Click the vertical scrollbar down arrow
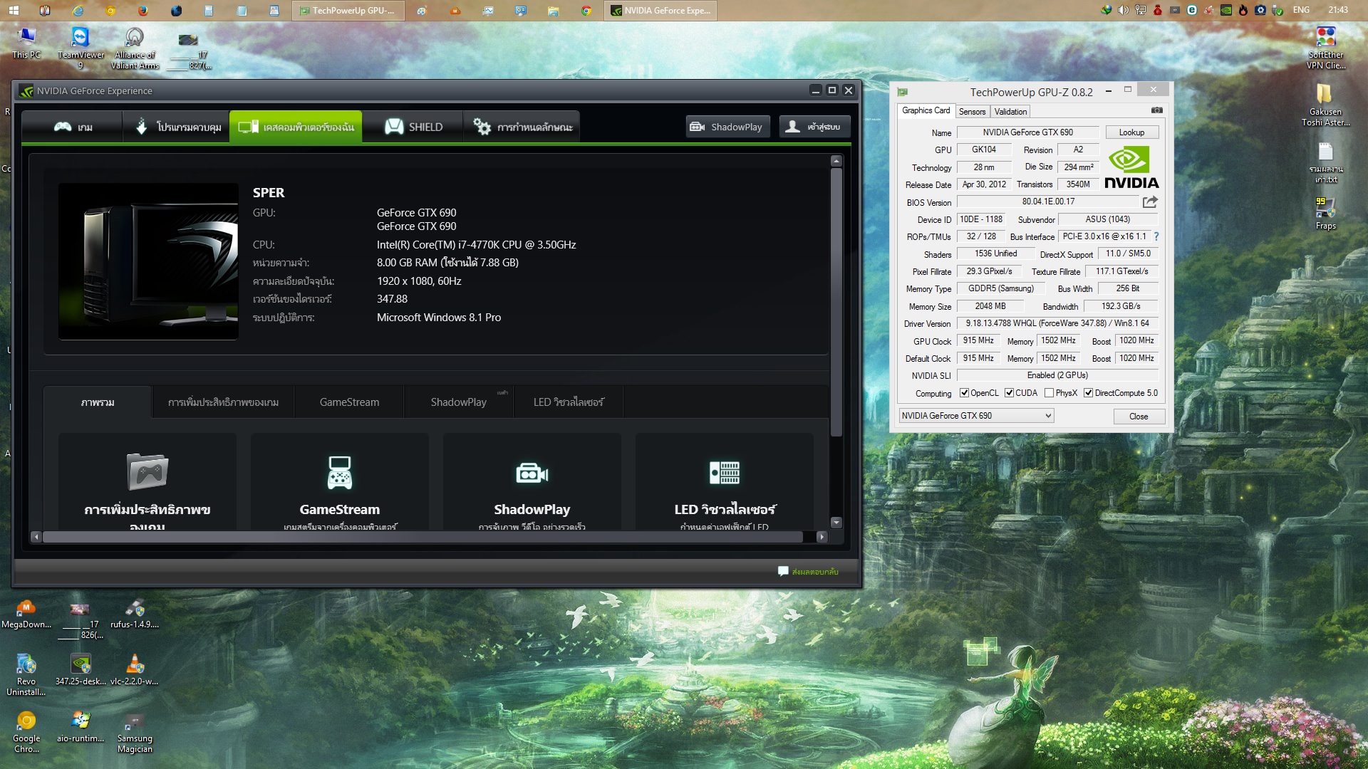1368x769 pixels. coord(836,523)
